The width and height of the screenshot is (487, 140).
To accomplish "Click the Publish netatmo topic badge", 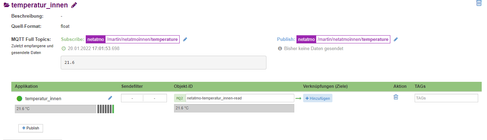I will [306, 39].
